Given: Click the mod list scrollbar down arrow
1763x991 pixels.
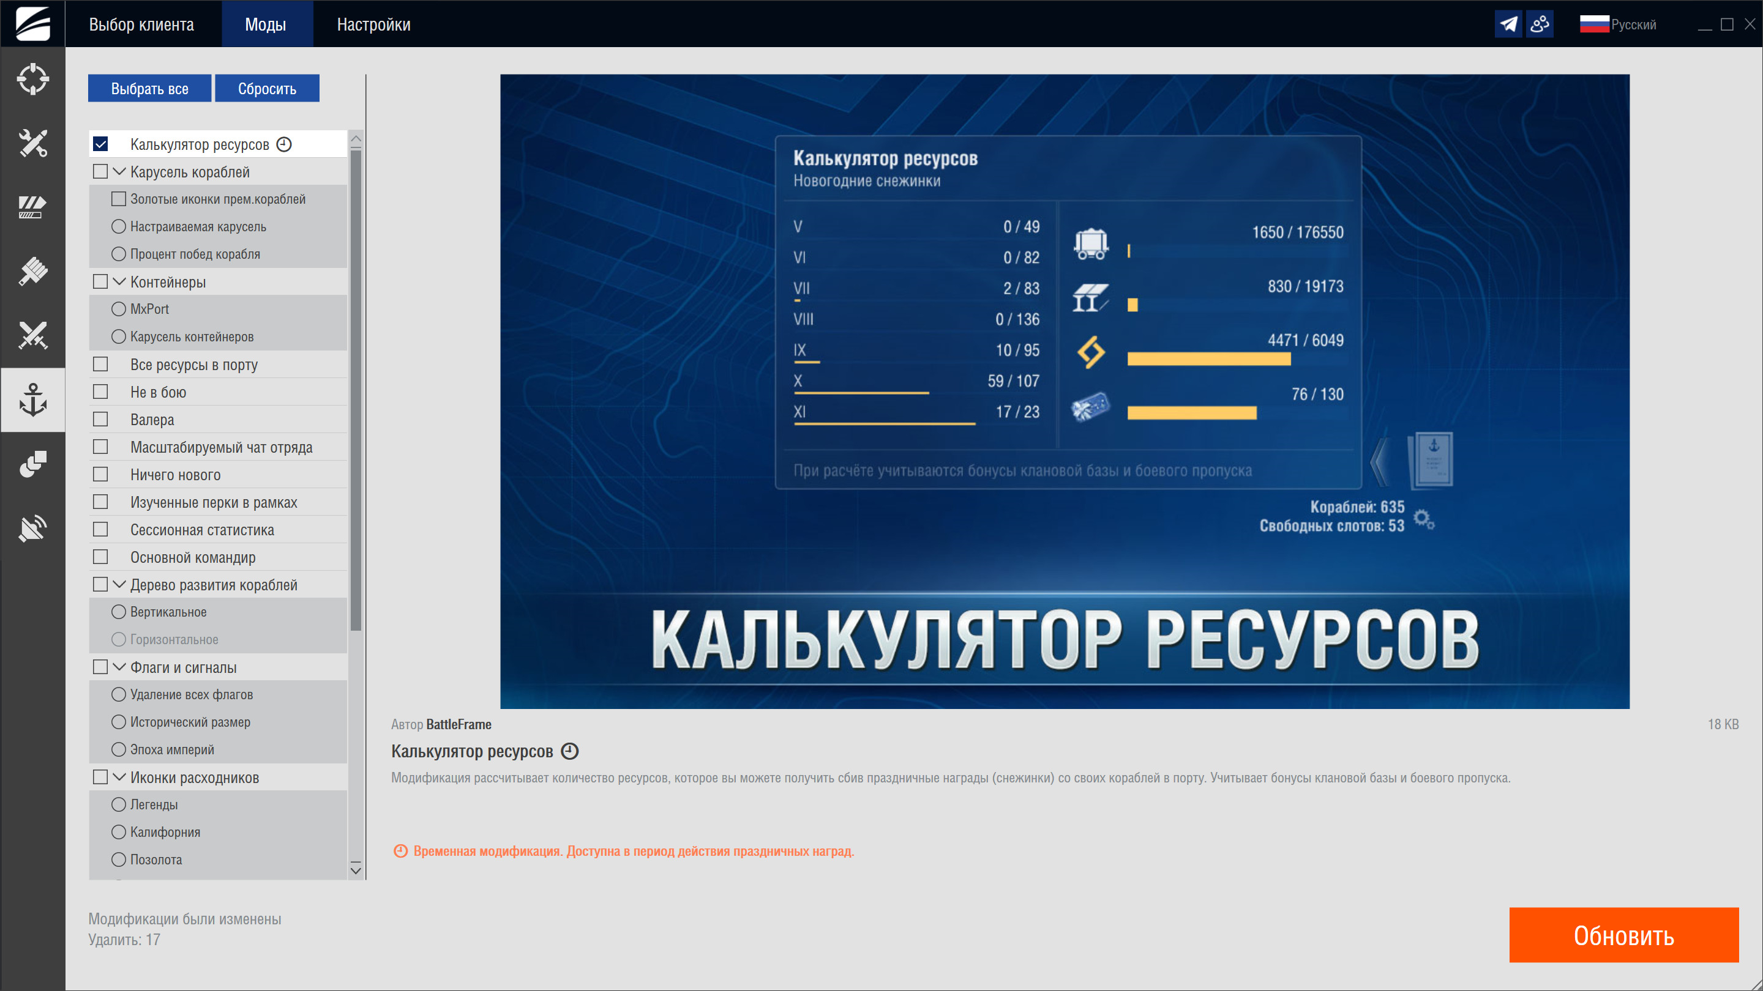Looking at the screenshot, I should point(355,870).
